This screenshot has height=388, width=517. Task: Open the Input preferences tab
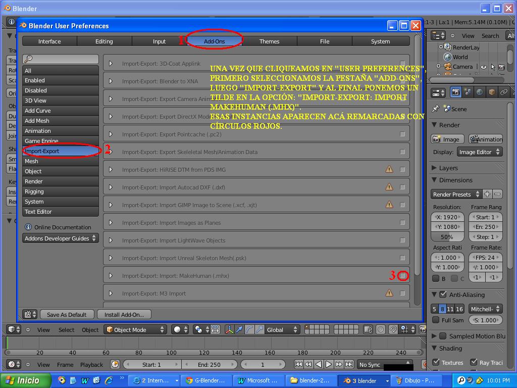click(x=159, y=41)
